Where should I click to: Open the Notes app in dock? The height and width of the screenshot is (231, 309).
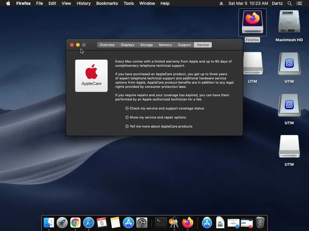115,223
